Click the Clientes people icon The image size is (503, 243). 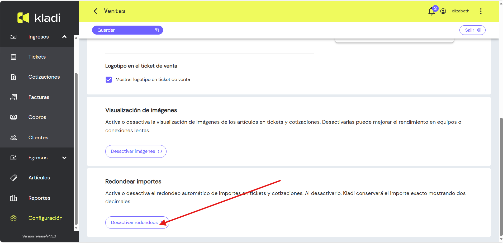pyautogui.click(x=13, y=137)
